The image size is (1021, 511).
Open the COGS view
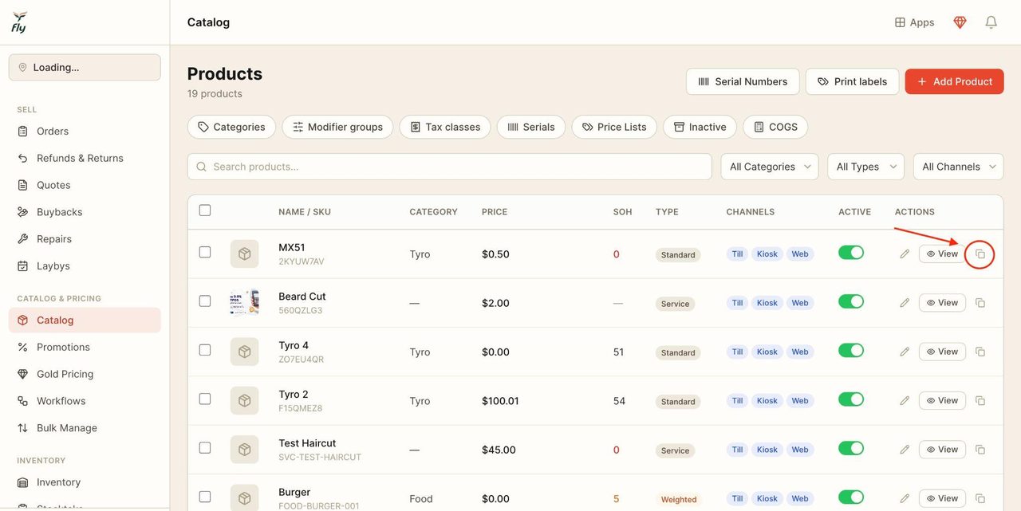pyautogui.click(x=775, y=127)
